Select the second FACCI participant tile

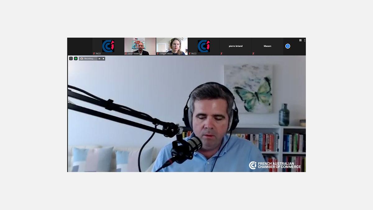(204, 46)
